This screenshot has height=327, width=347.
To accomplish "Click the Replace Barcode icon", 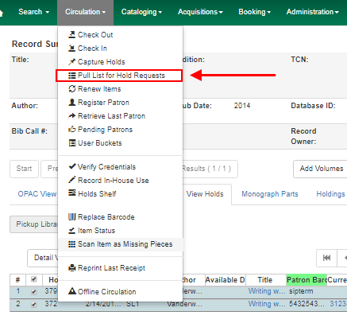I will pos(71,216).
